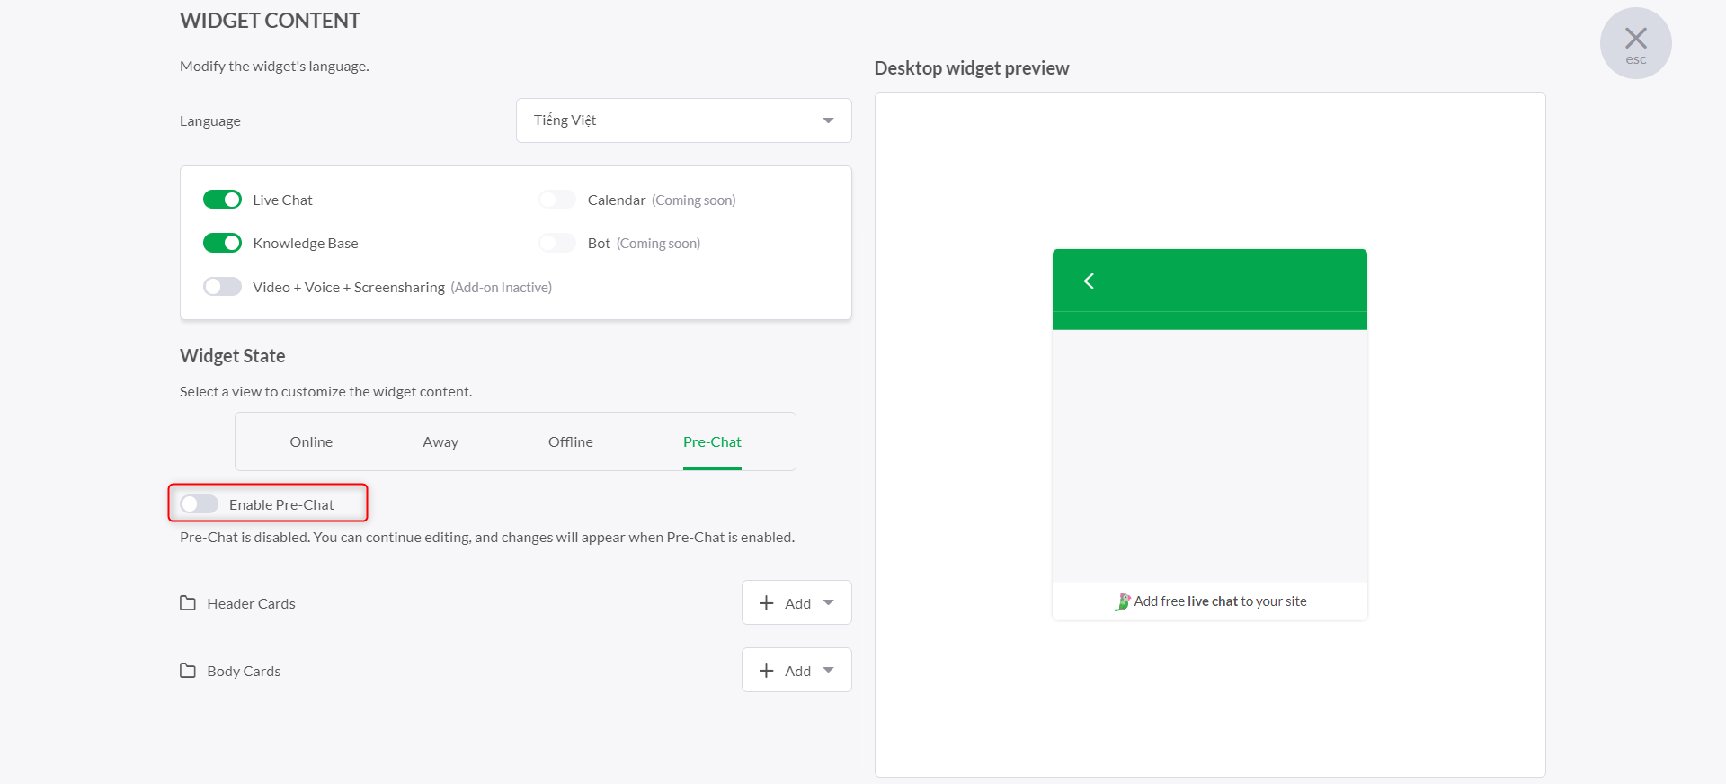Click the Desktop widget preview heading
Screen dimensions: 1726x784
tap(972, 68)
